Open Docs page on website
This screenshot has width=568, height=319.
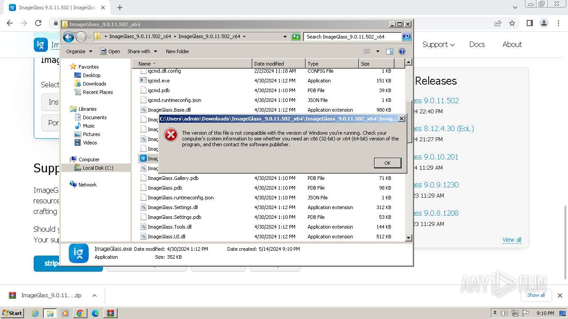click(x=477, y=44)
